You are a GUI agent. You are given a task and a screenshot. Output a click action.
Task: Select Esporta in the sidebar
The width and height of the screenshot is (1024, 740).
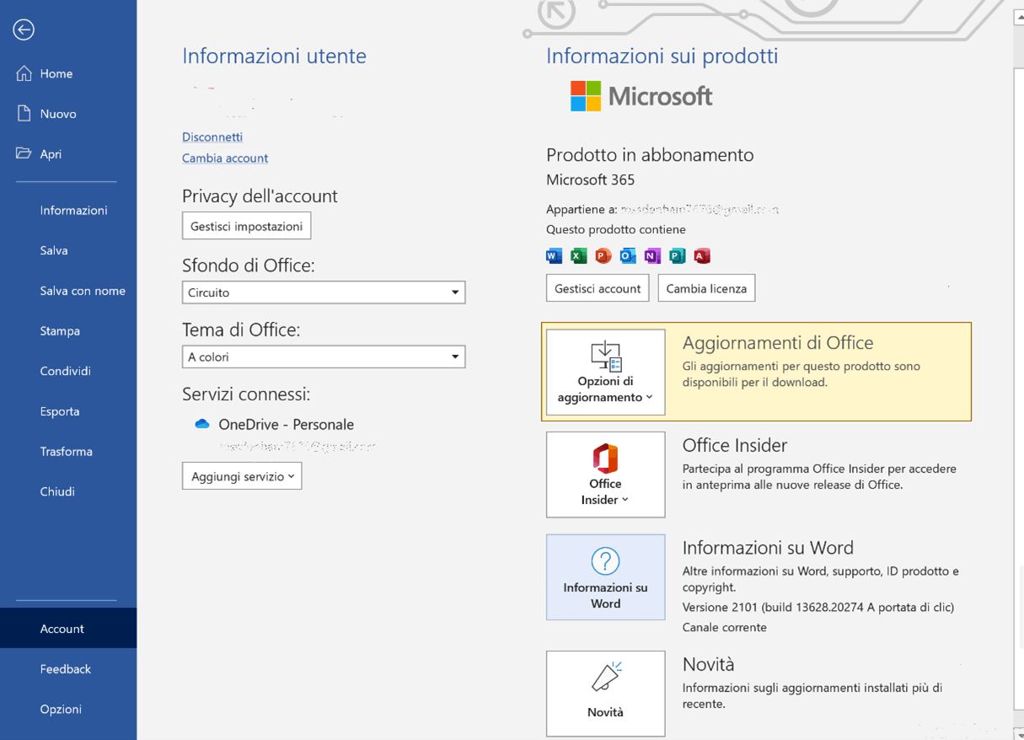pyautogui.click(x=68, y=411)
